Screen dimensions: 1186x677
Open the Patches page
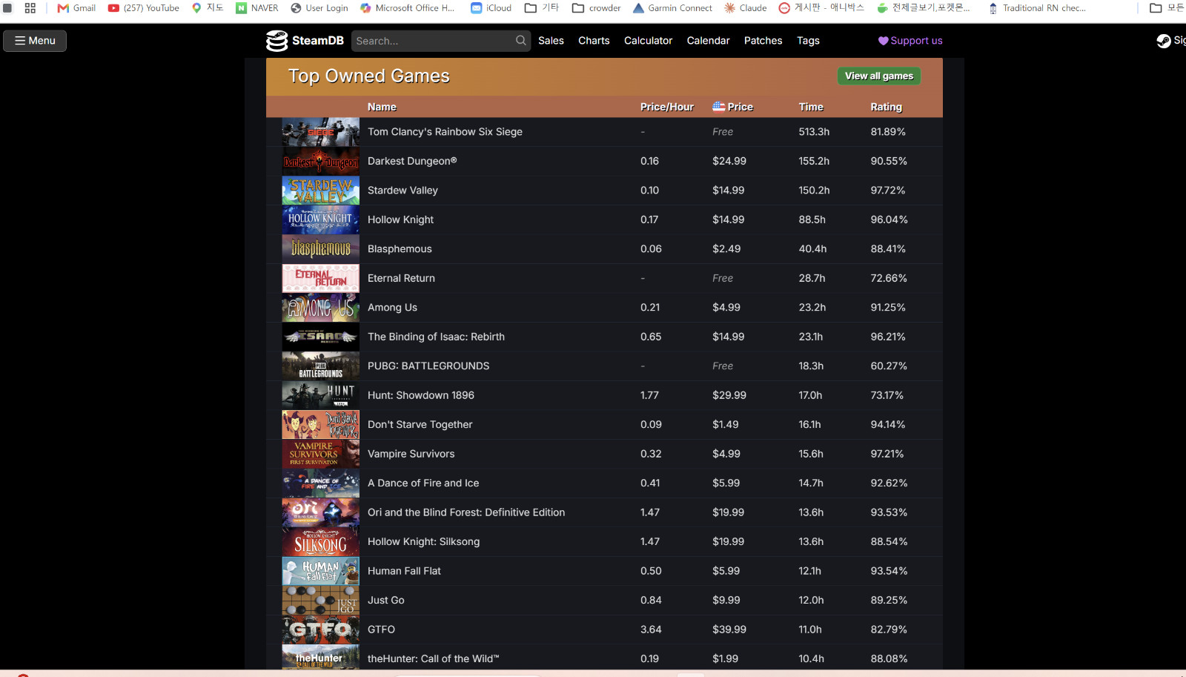pos(763,41)
